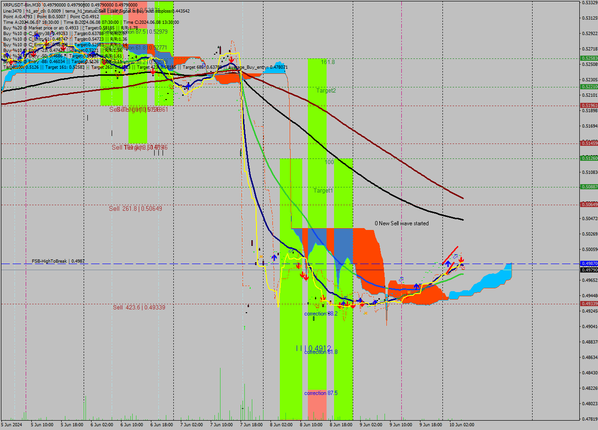Click the 'correction 87.5' label
598x430 pixels.
click(321, 393)
